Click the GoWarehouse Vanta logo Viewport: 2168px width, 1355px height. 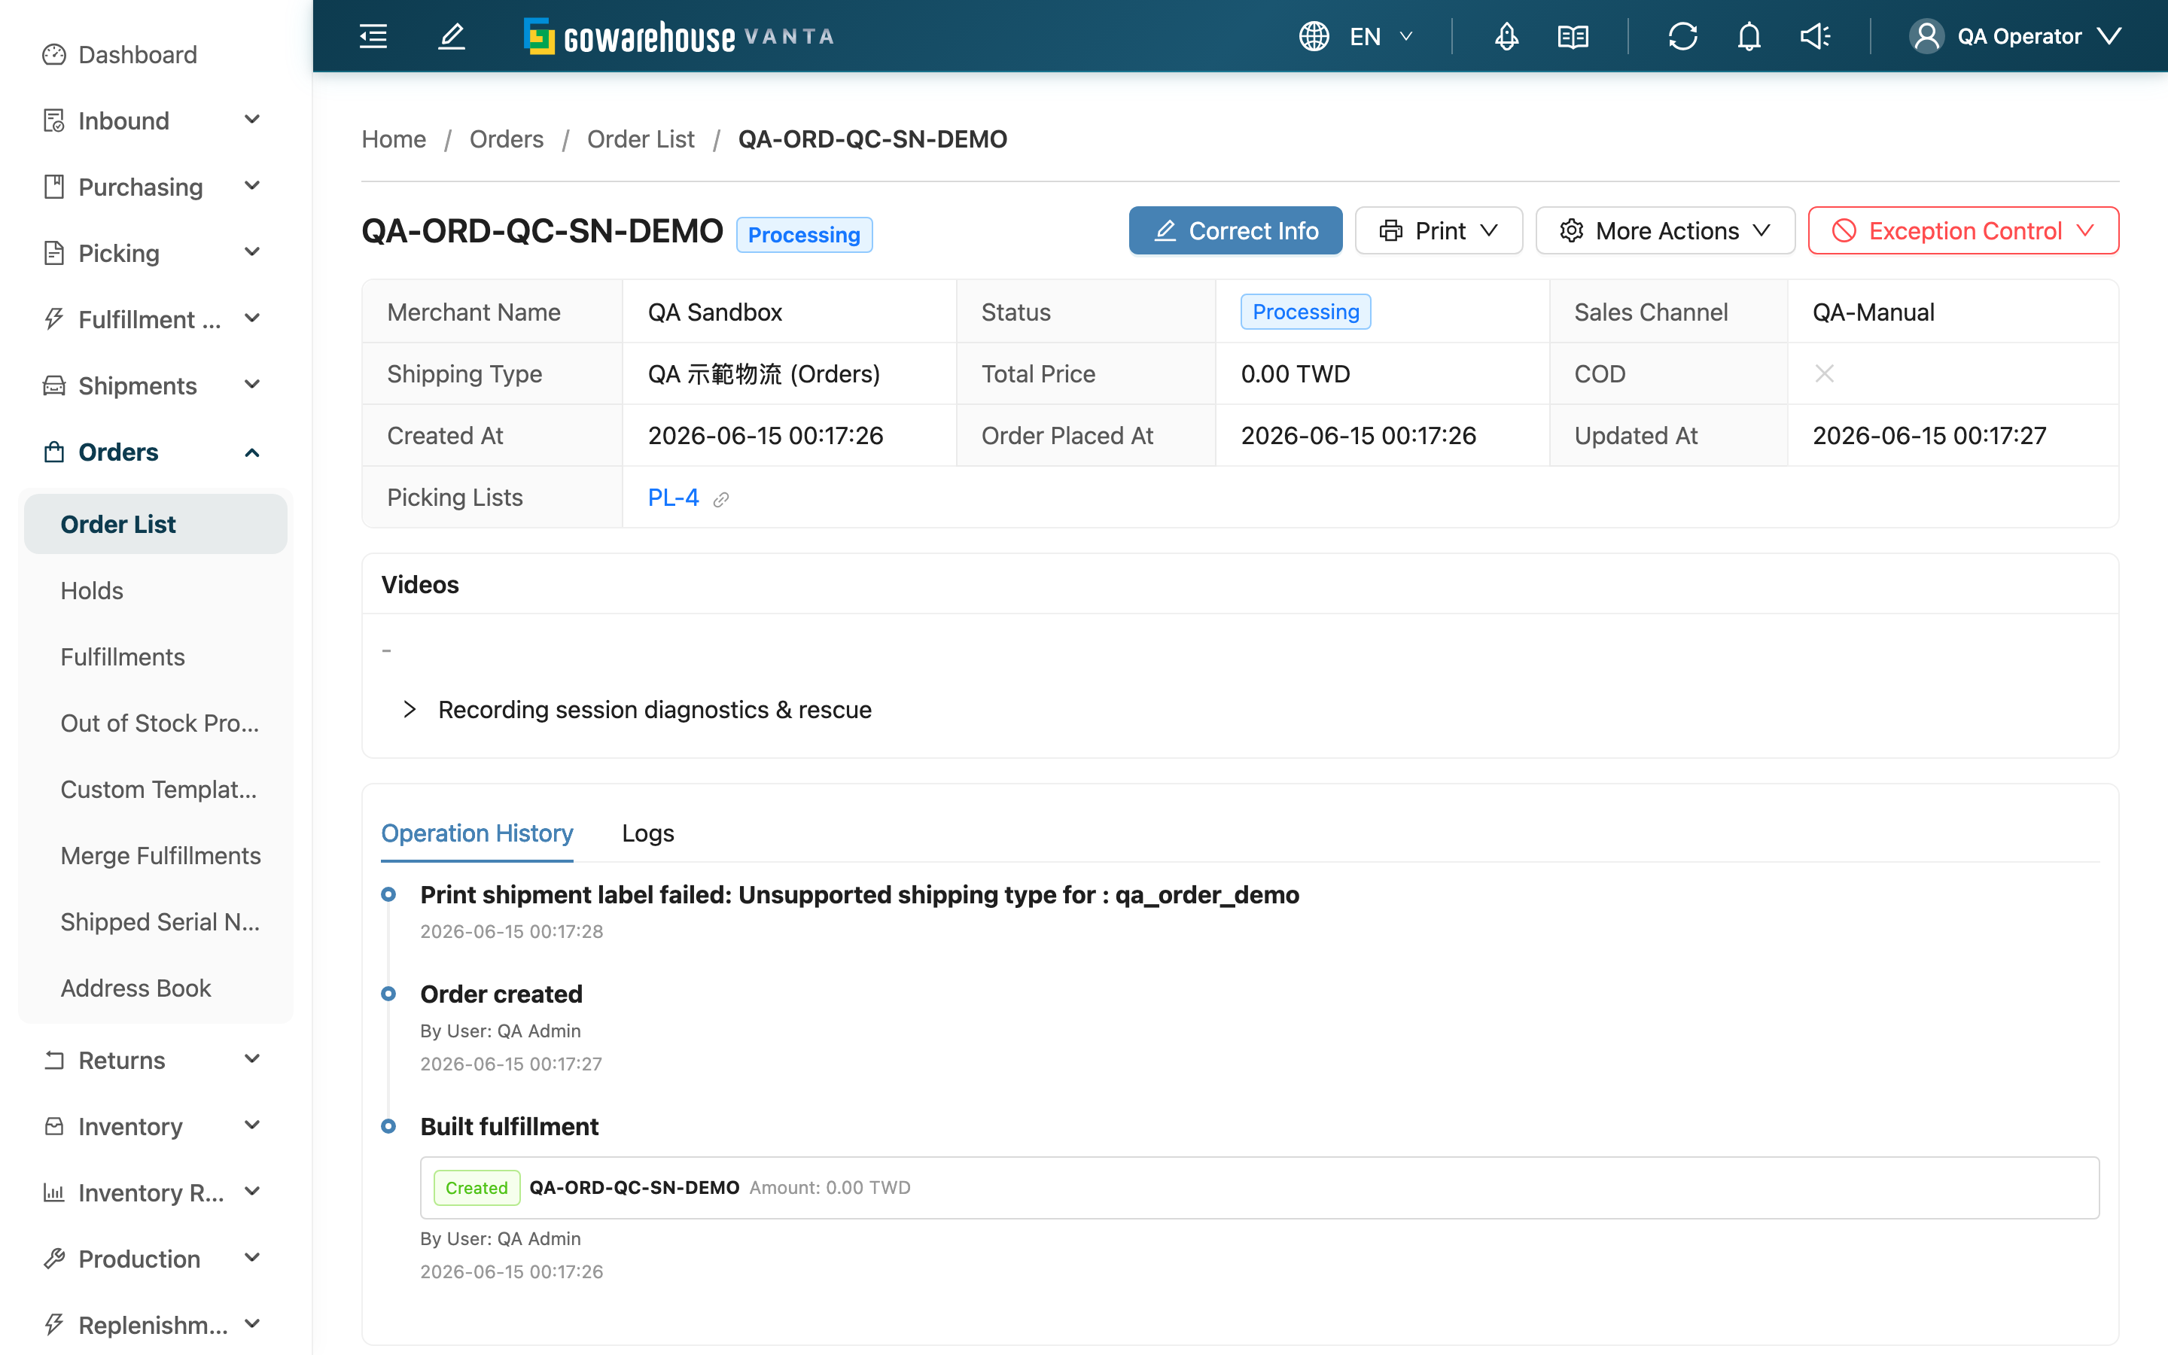tap(679, 37)
